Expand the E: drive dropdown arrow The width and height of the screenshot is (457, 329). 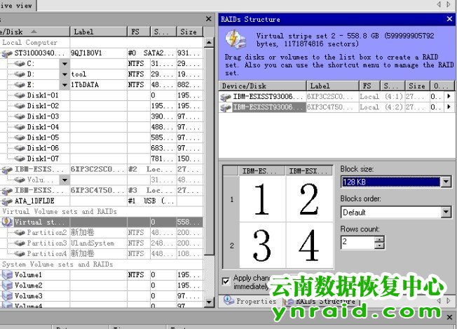64,85
